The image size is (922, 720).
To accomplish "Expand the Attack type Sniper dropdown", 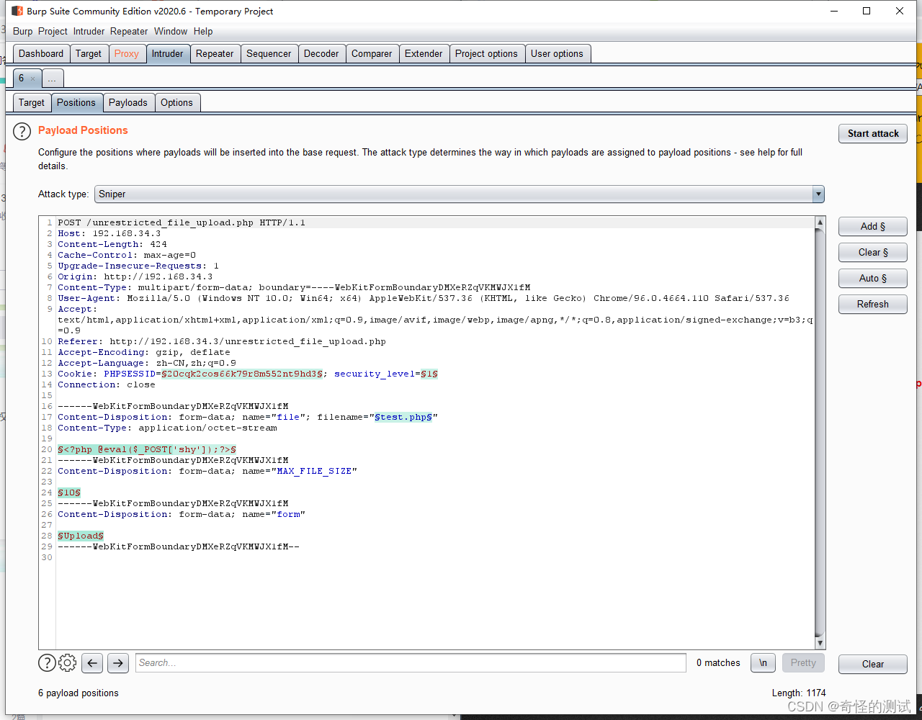I will coord(818,194).
